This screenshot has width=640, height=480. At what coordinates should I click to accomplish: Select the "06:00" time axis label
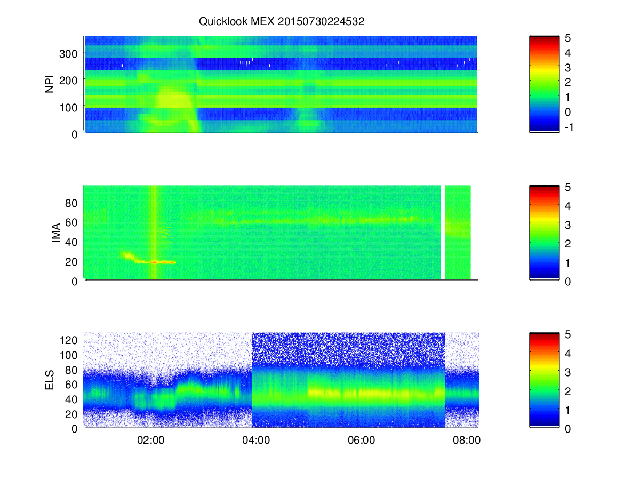coord(361,441)
